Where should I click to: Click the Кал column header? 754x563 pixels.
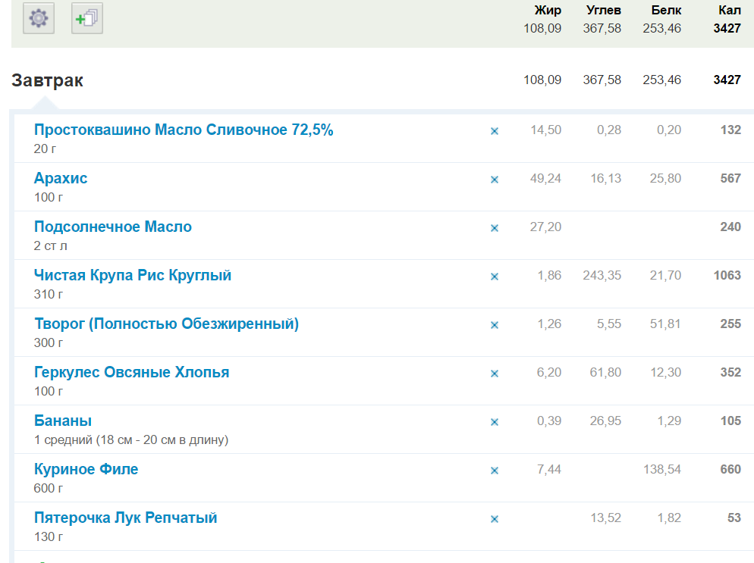click(729, 10)
